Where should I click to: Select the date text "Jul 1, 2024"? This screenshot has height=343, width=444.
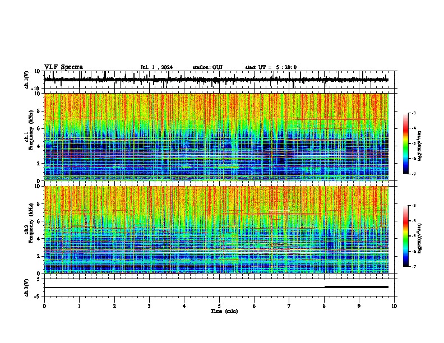click(156, 67)
